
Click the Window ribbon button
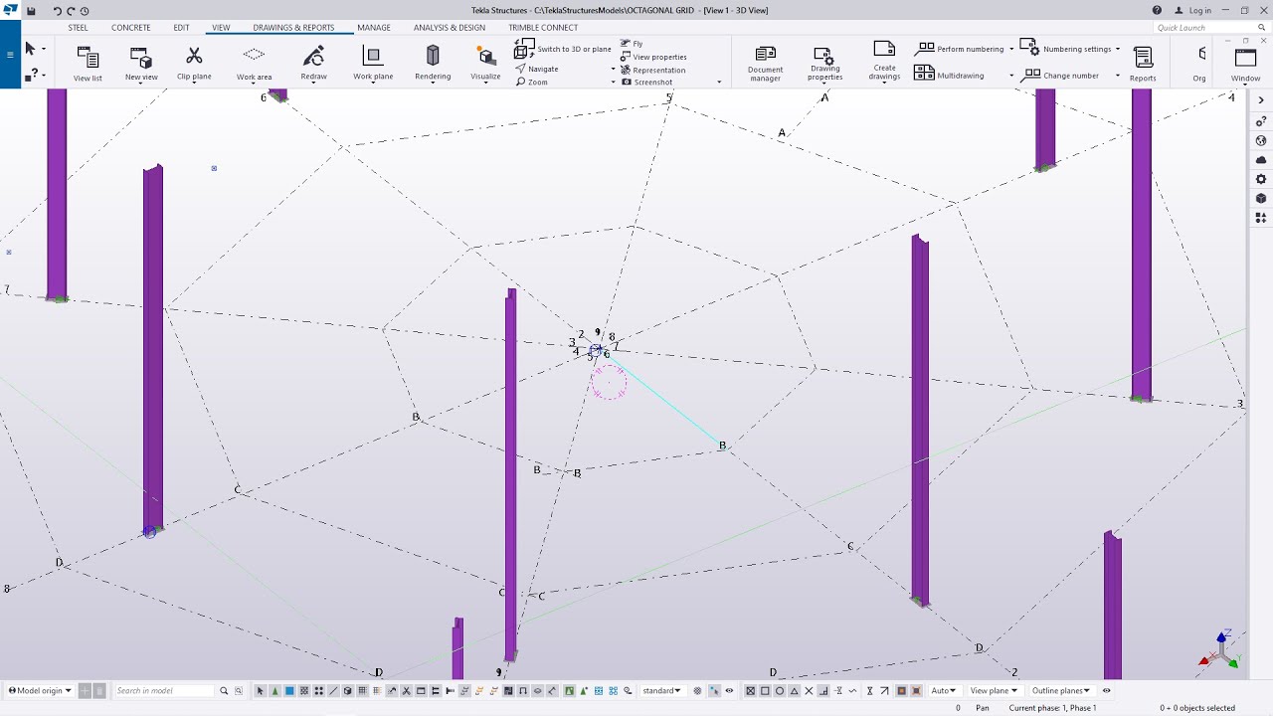(x=1245, y=64)
